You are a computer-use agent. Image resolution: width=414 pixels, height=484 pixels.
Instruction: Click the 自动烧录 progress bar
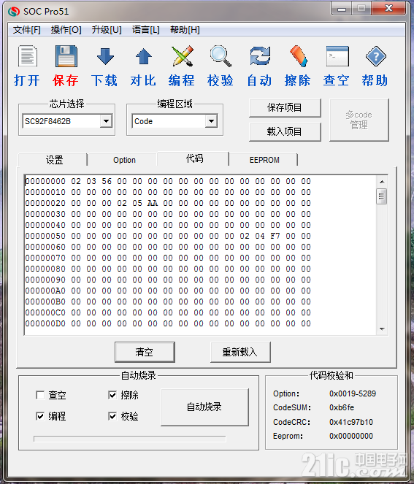pyautogui.click(x=130, y=439)
